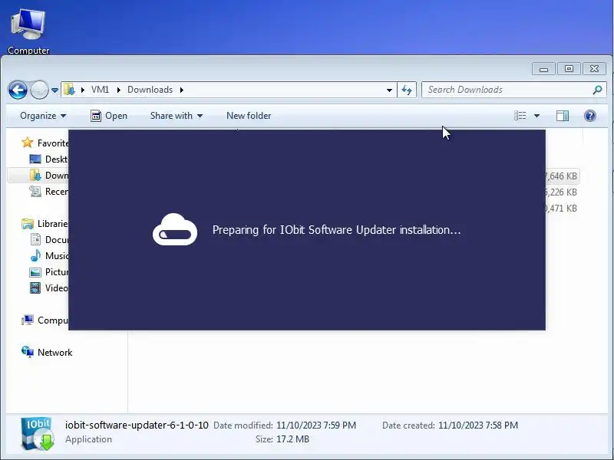The height and width of the screenshot is (460, 614).
Task: Select VM1 in the address breadcrumb
Action: click(x=100, y=90)
